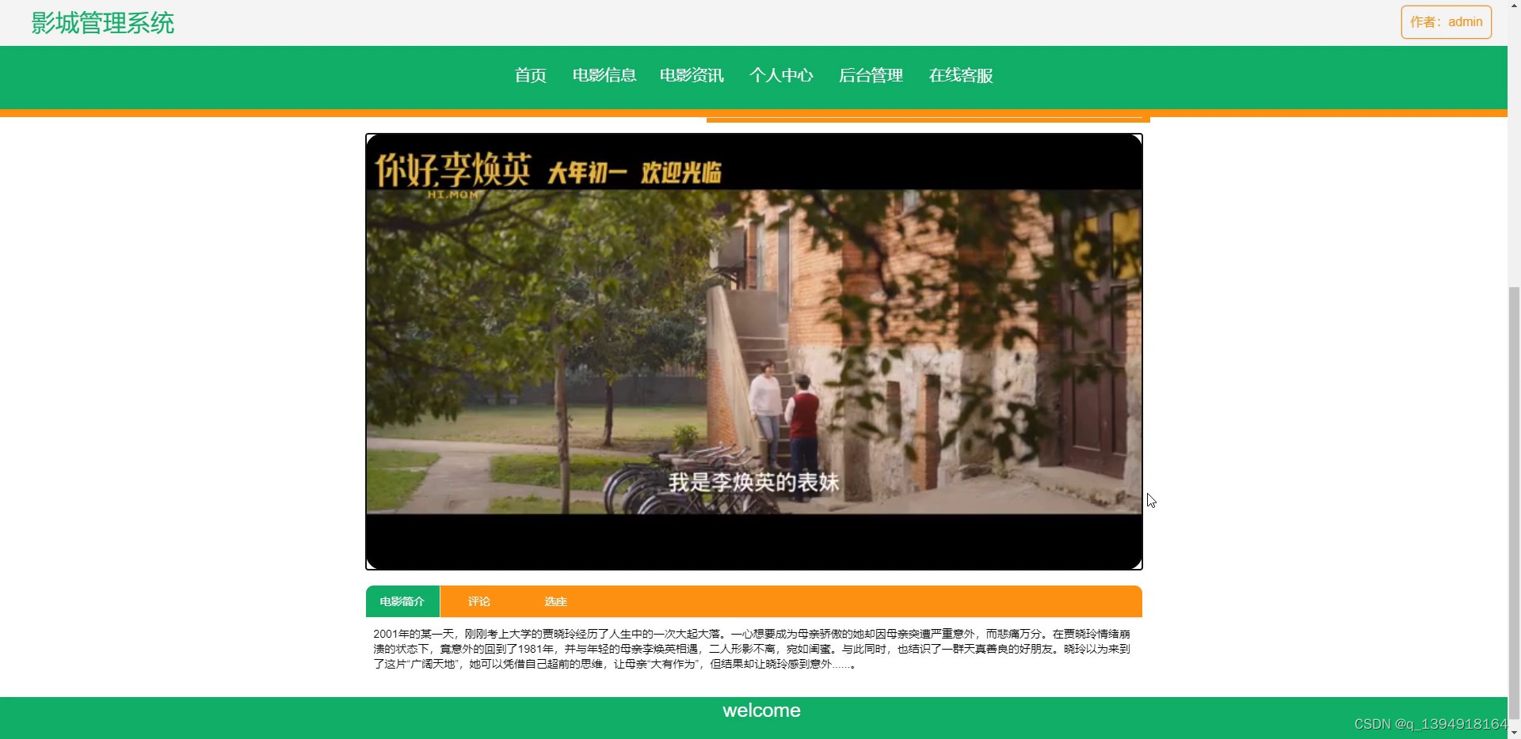Open 个人中心 in the navigation bar
The image size is (1521, 739).
click(781, 75)
